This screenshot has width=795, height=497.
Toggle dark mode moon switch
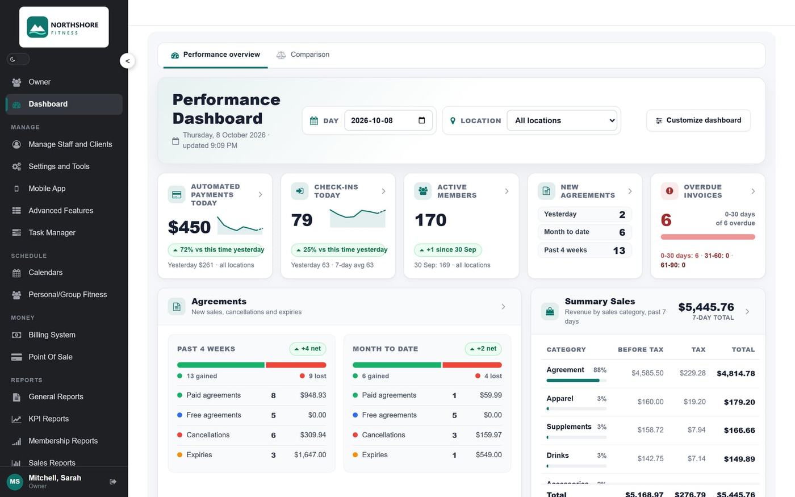coord(18,59)
